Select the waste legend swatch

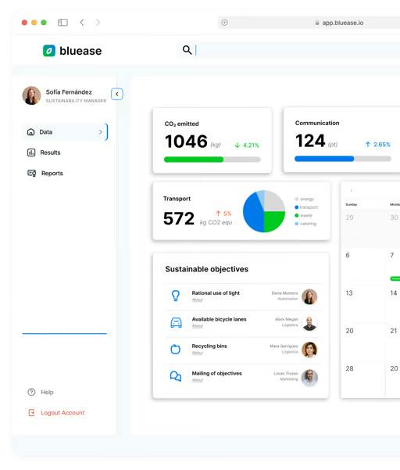pyautogui.click(x=297, y=215)
